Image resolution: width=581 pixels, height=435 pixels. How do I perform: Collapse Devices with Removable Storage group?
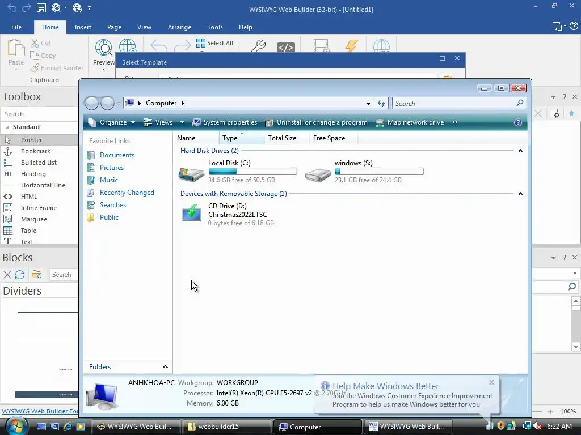click(x=520, y=194)
